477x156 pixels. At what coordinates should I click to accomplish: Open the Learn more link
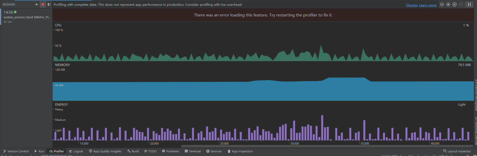point(428,5)
